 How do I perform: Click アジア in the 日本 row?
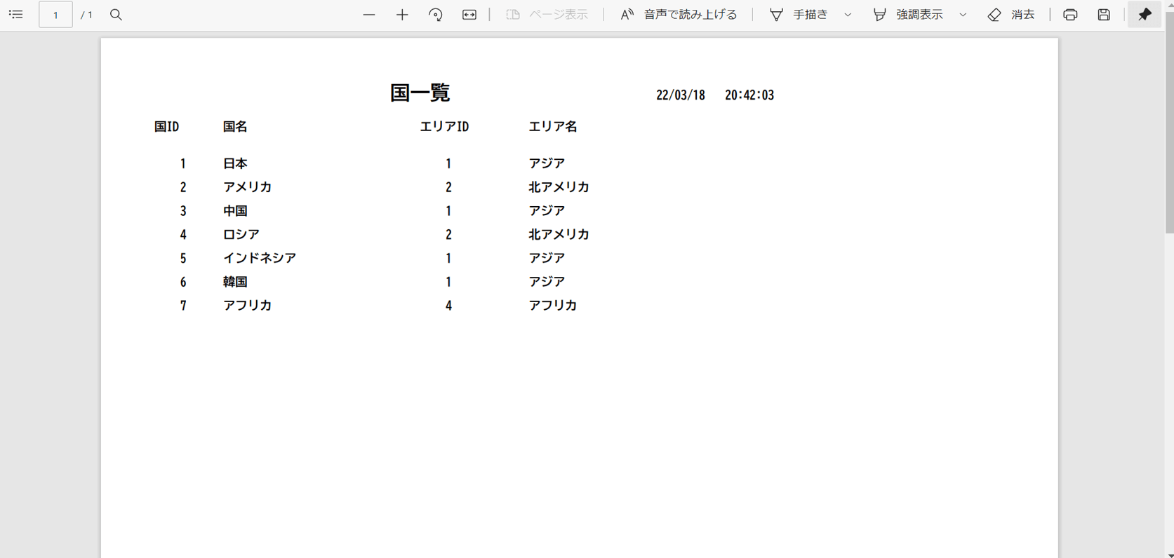tap(547, 163)
